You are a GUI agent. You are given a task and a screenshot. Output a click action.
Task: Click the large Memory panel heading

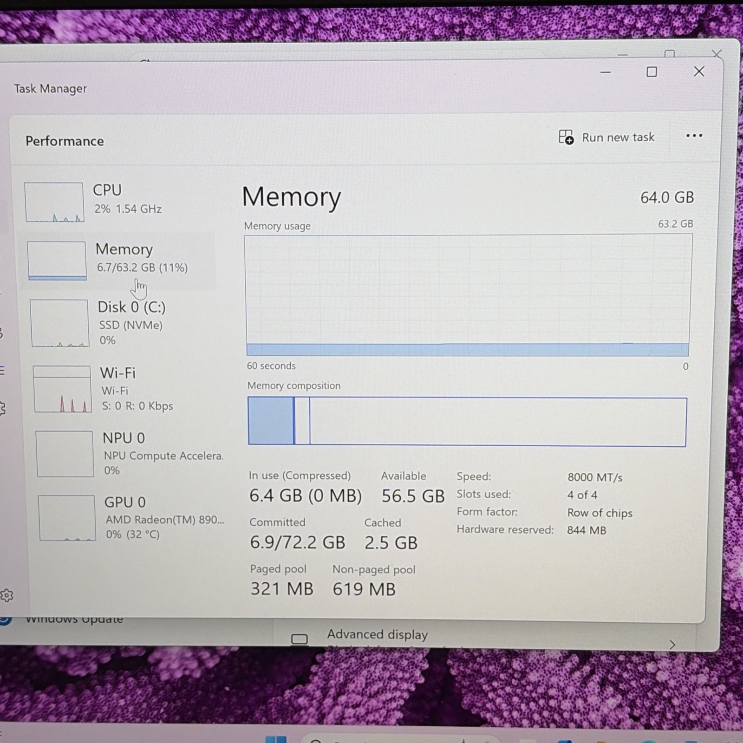291,197
